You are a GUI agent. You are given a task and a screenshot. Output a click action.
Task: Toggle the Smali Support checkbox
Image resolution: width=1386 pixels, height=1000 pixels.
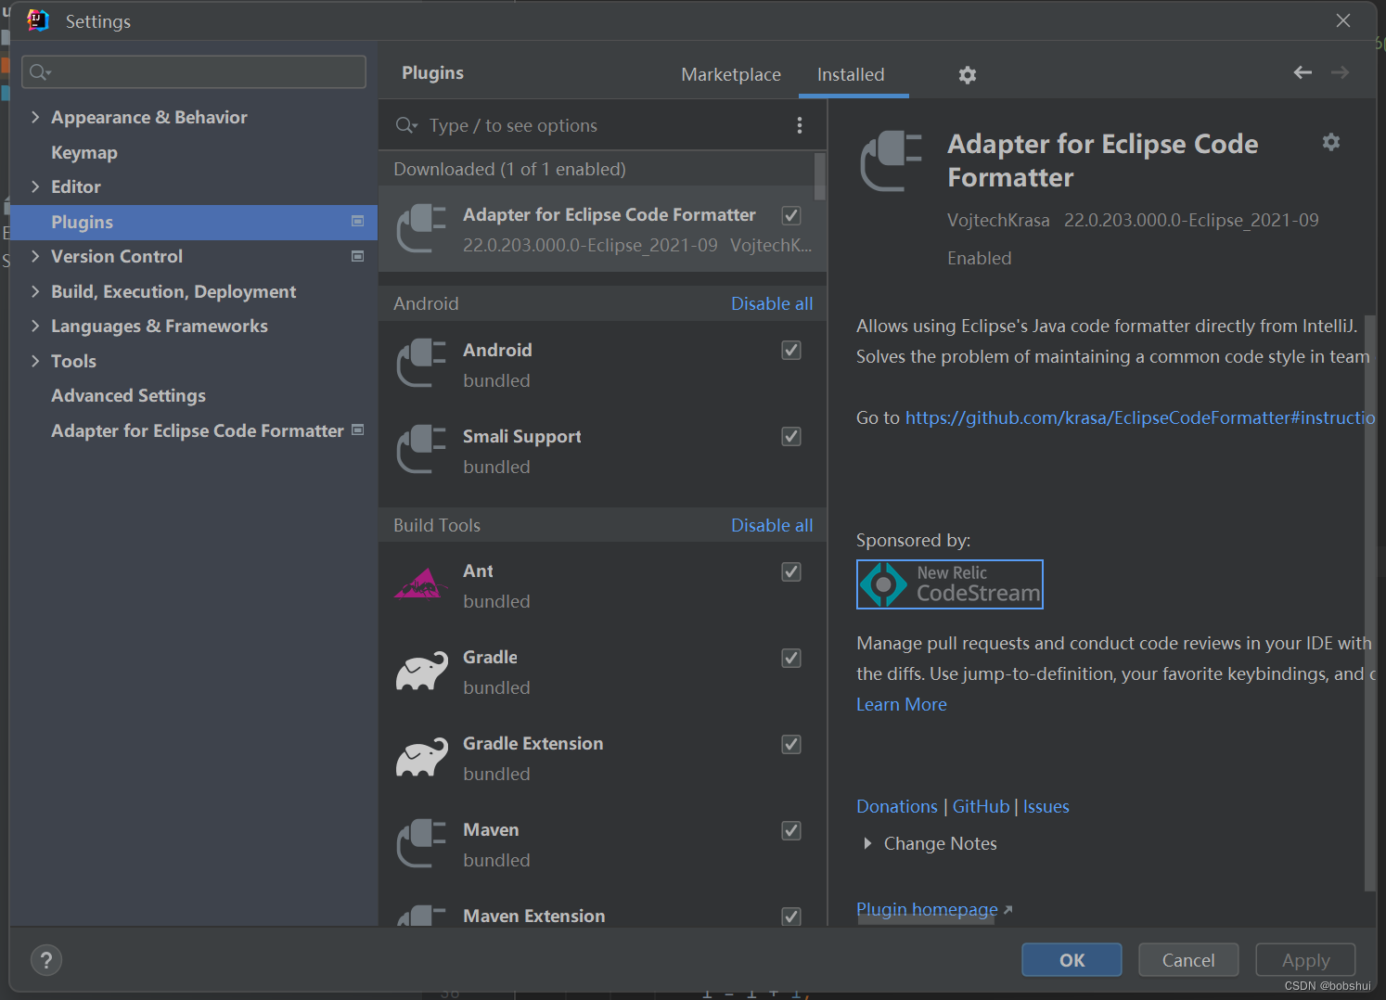791,436
